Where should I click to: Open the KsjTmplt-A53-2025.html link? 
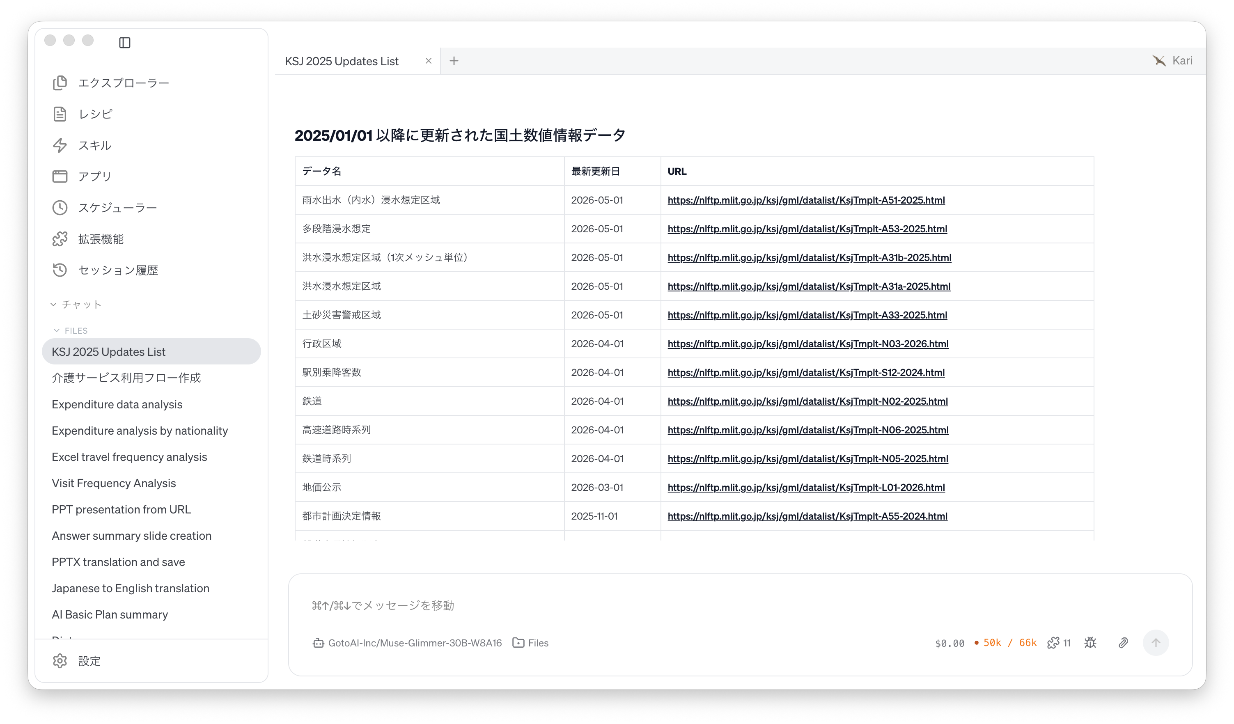[807, 229]
